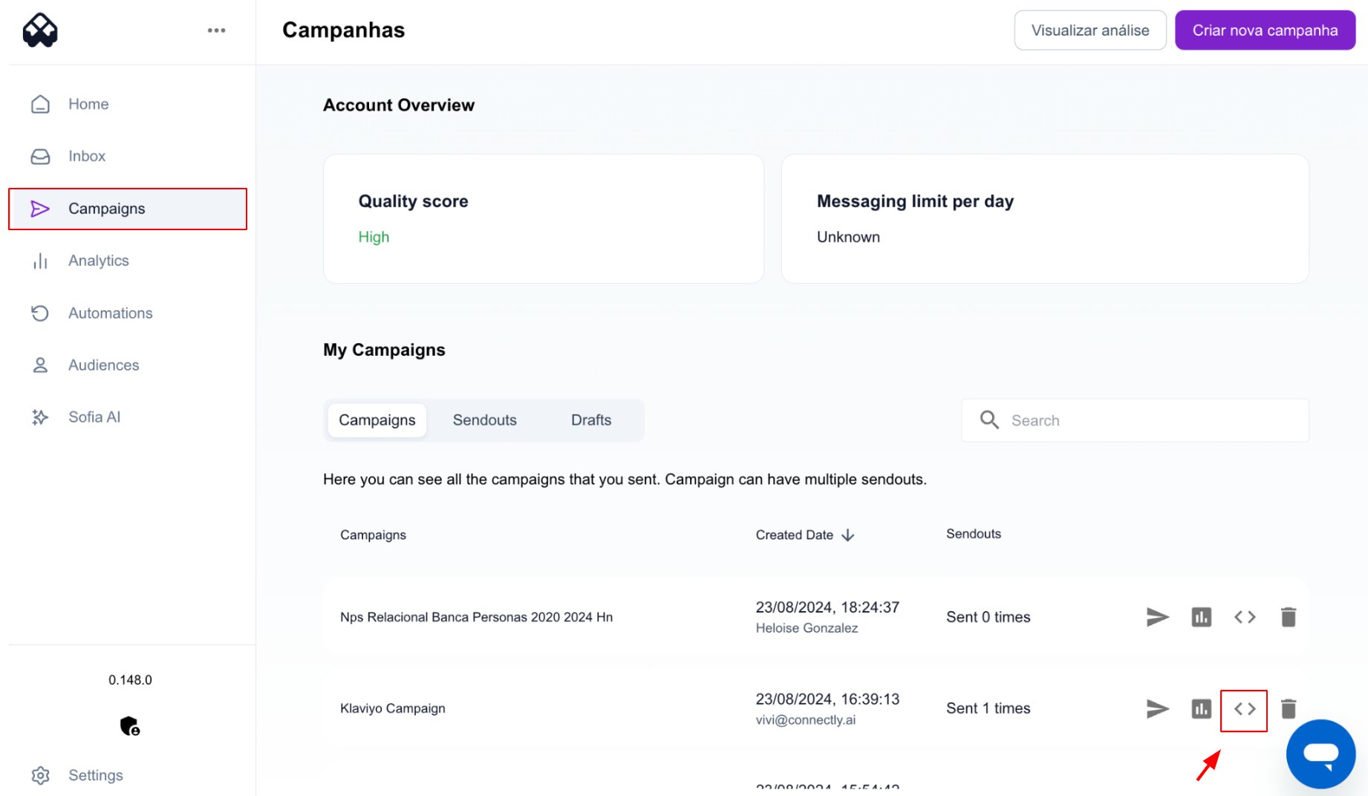This screenshot has width=1368, height=796.
Task: Click the Sendouts column header
Action: click(973, 534)
